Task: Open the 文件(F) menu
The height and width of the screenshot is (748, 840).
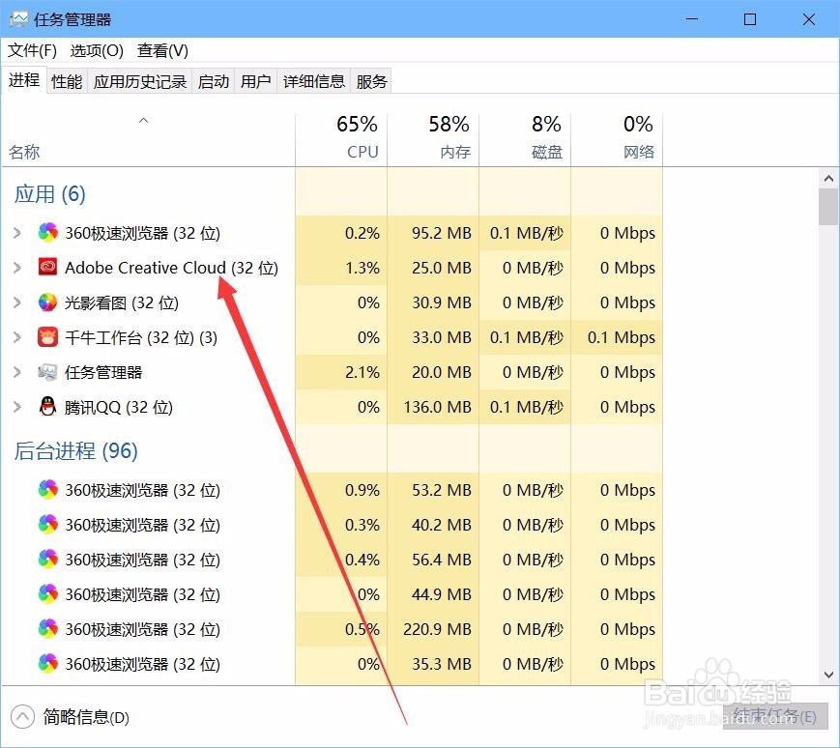Action: pos(32,51)
